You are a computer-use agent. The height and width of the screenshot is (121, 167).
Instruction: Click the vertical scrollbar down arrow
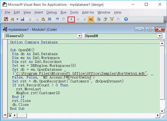click(162, 111)
